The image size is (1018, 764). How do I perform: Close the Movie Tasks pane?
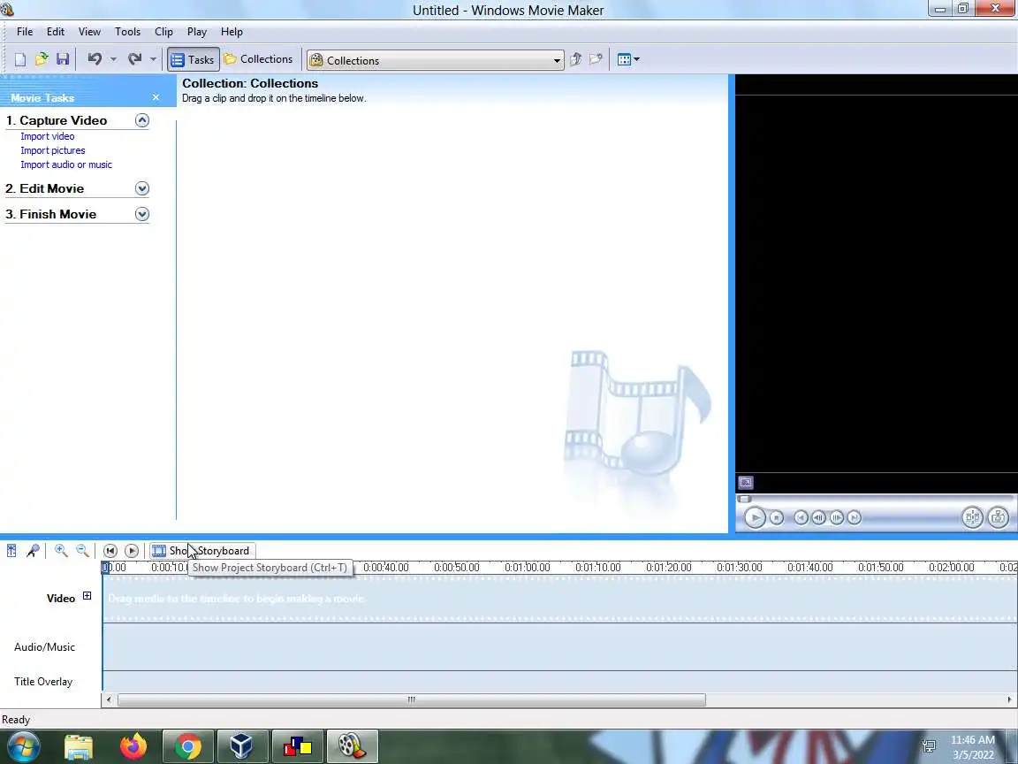click(156, 97)
